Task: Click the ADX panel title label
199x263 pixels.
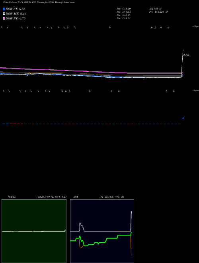Action: pyautogui.click(x=76, y=197)
